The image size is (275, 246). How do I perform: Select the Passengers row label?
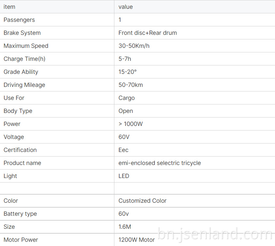point(19,20)
